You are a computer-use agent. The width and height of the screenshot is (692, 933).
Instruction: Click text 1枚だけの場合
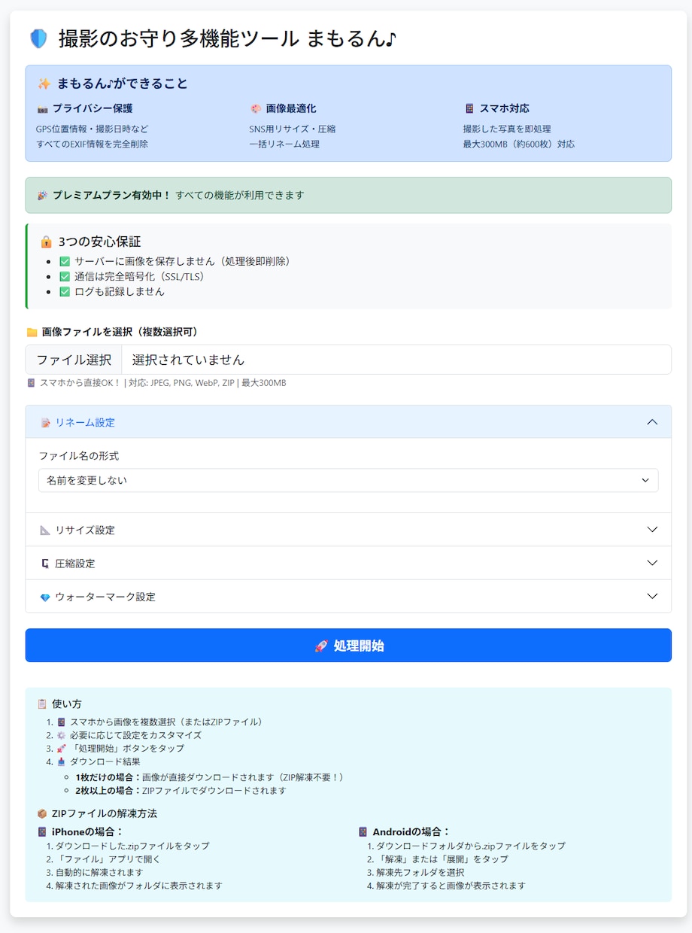108,777
